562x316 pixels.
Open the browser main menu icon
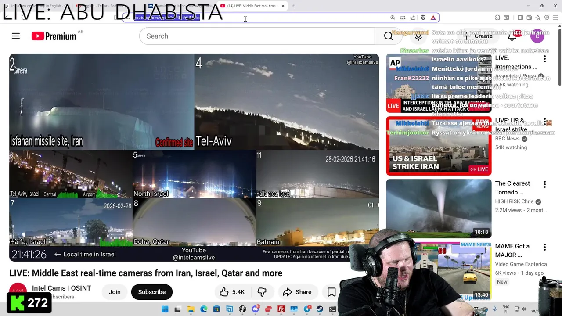(x=556, y=18)
